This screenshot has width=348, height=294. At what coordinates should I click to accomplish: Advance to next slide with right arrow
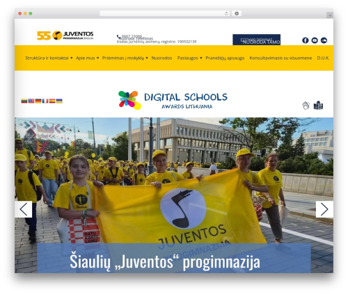coord(324,209)
